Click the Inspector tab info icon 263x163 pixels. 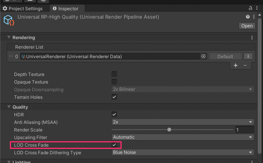[55, 8]
